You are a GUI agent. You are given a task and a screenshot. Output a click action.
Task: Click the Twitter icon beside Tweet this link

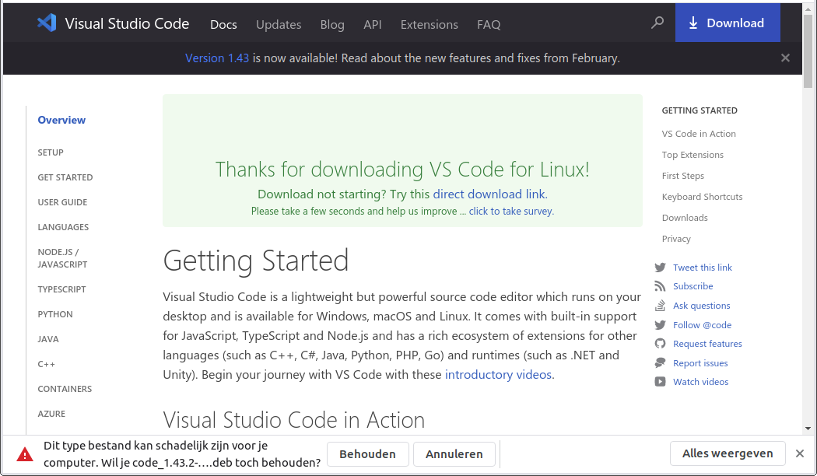tap(660, 268)
